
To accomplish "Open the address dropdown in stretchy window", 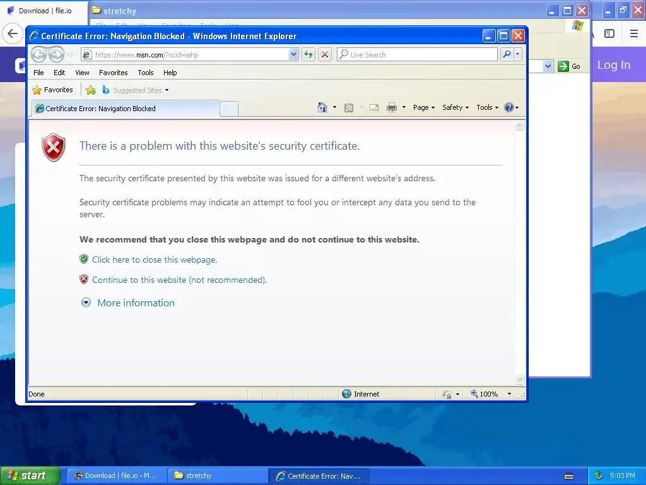I will point(548,66).
